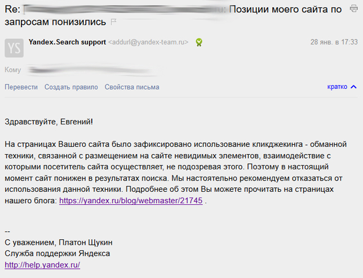Click the Перевести link
Viewport: 363px width, 278px height.
(21, 87)
